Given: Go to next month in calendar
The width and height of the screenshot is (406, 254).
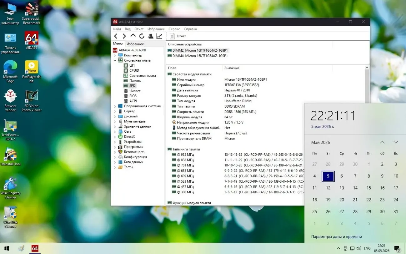Looking at the screenshot, I should point(396,142).
